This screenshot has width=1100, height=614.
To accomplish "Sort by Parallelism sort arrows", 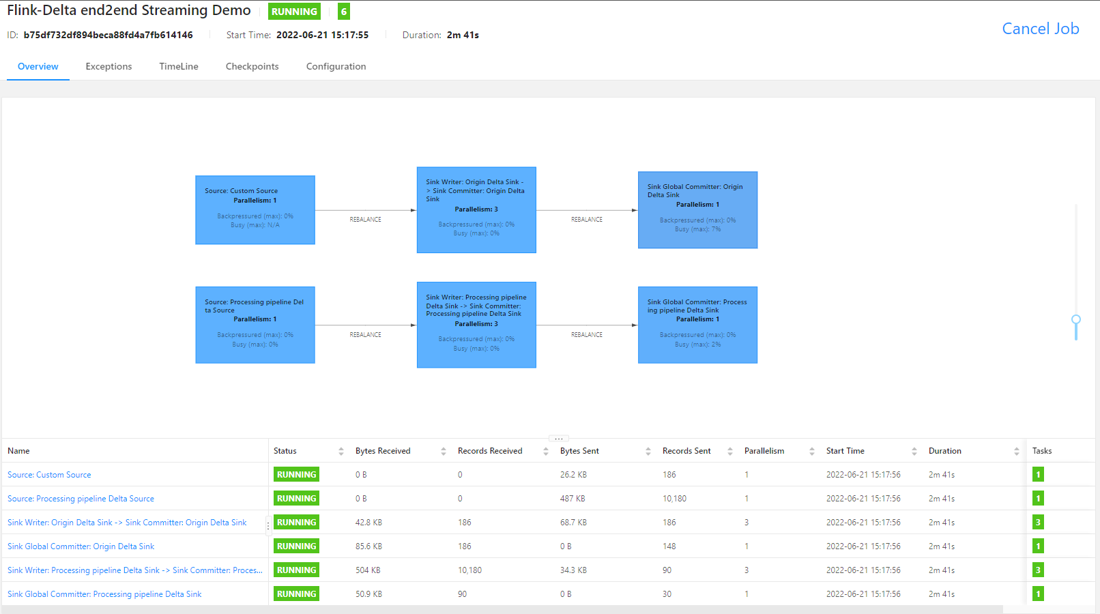I will (x=812, y=452).
